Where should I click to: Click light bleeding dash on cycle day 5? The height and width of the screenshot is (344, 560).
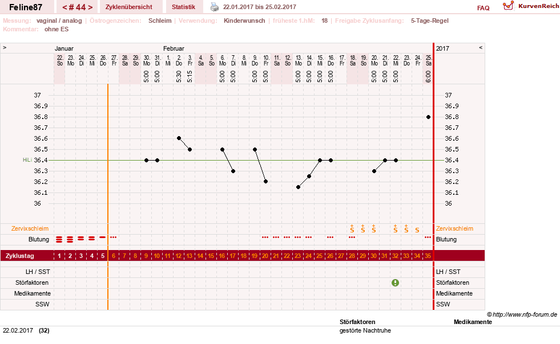click(103, 237)
